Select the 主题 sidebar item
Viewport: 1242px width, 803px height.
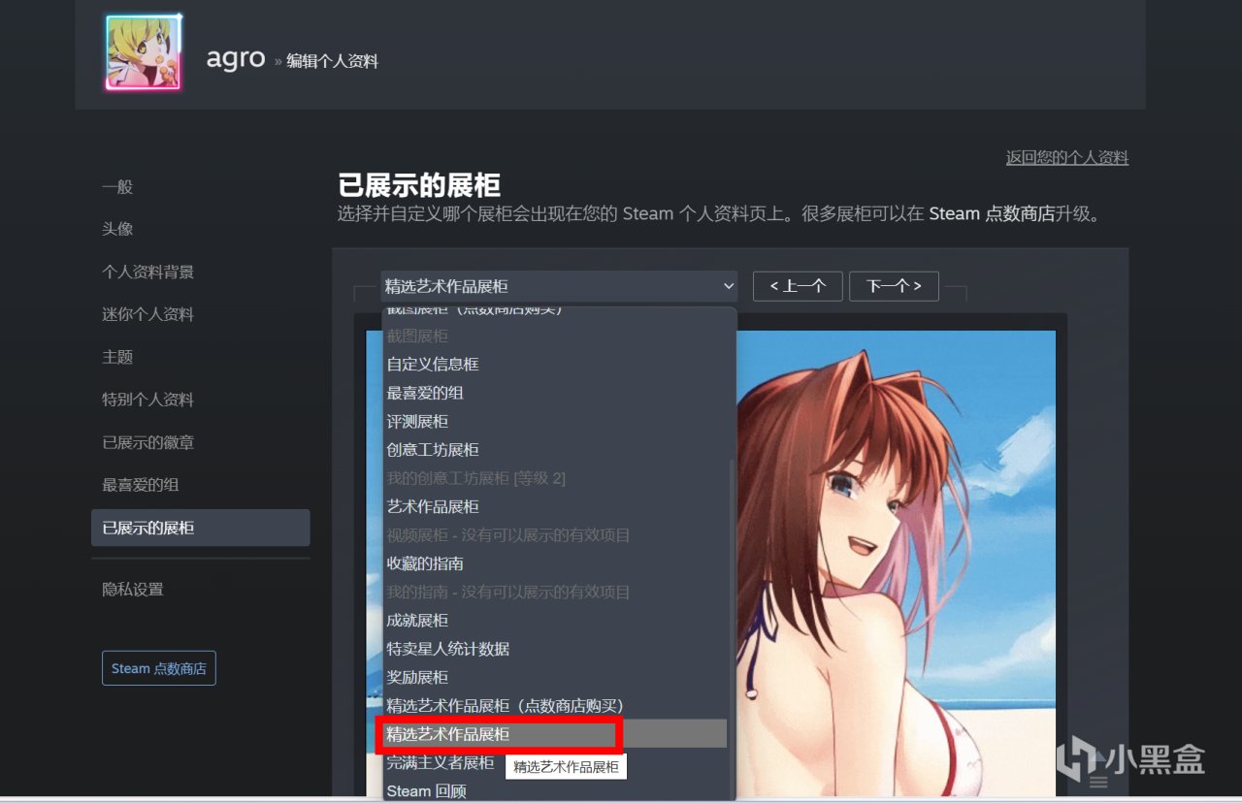(x=117, y=357)
